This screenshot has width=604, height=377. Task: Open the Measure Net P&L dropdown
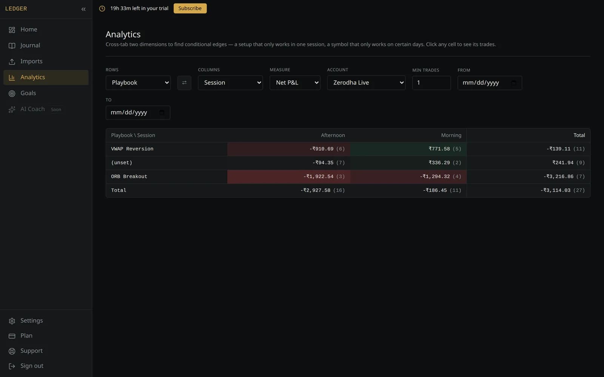(x=295, y=83)
